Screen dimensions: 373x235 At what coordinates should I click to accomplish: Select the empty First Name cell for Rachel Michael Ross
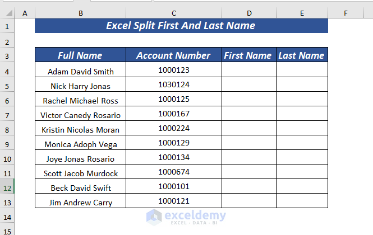click(248, 100)
